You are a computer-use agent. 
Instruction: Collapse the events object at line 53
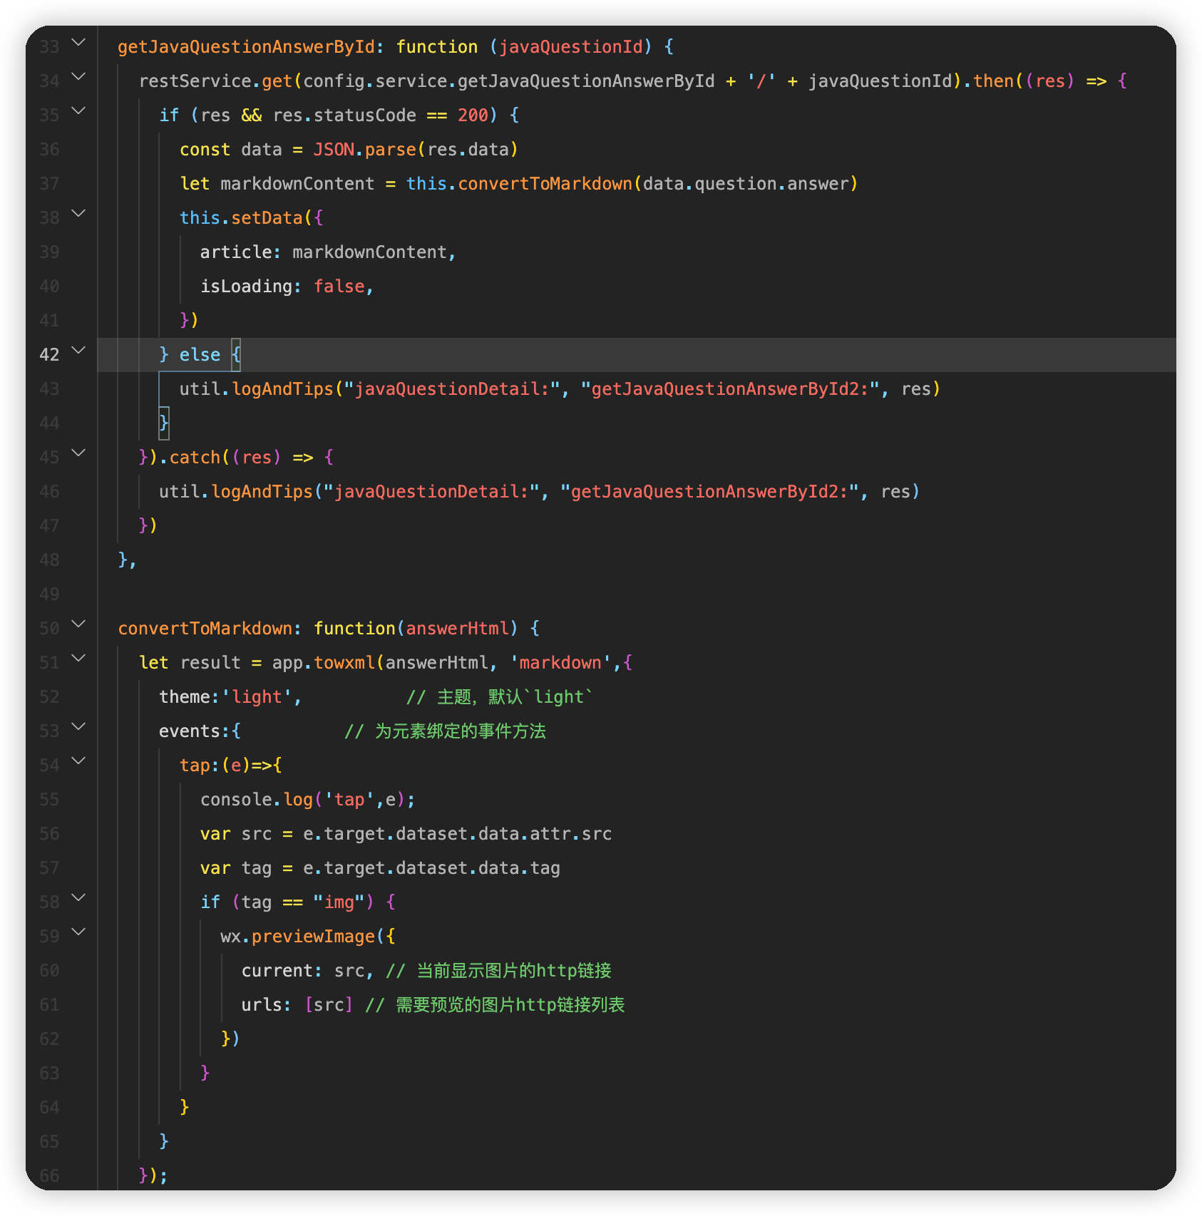coord(79,727)
